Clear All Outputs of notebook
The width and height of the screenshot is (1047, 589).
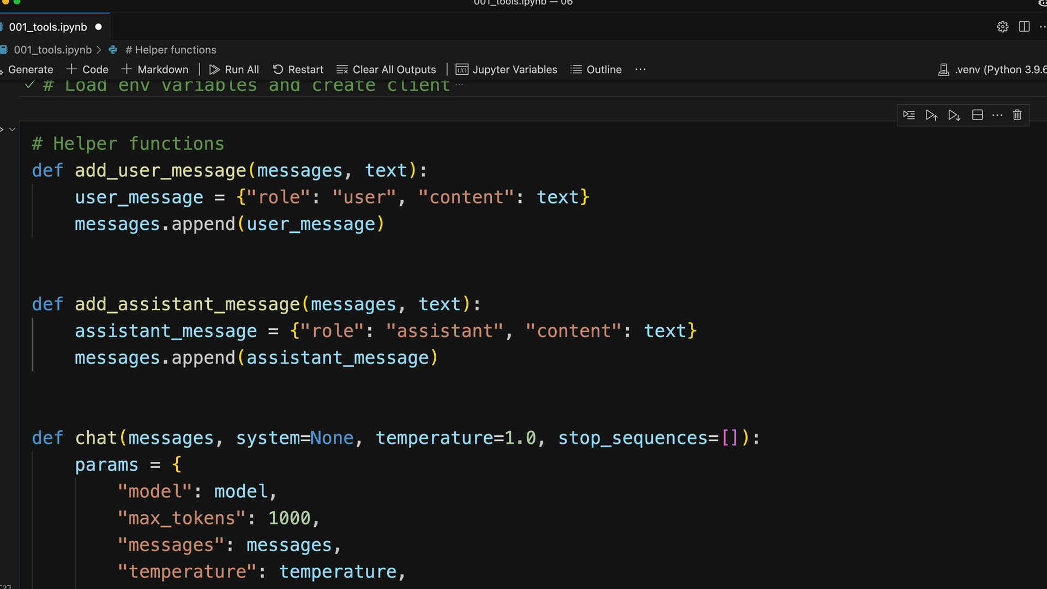(386, 69)
